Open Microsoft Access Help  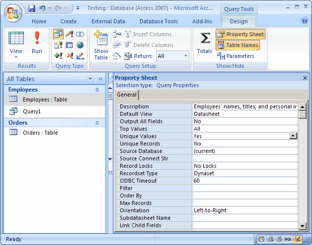click(305, 20)
